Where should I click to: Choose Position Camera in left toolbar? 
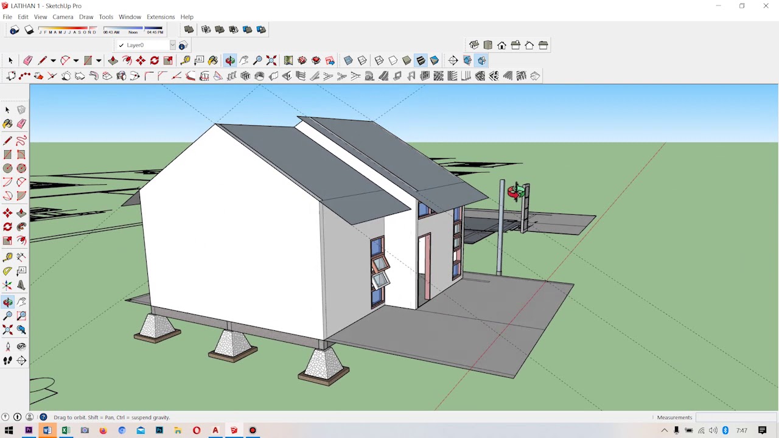click(x=7, y=346)
